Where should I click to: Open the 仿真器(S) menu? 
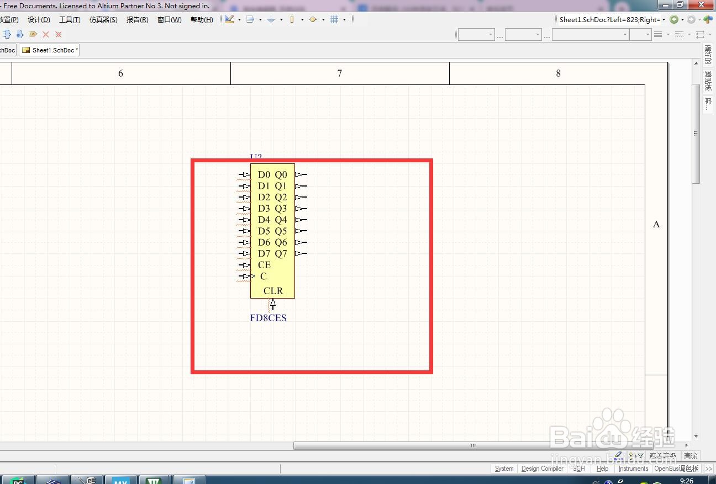pyautogui.click(x=103, y=20)
